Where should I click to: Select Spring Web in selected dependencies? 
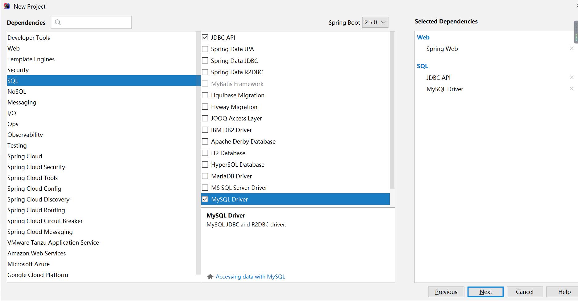tap(442, 49)
